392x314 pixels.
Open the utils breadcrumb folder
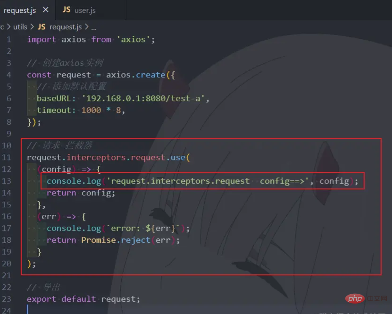click(20, 27)
